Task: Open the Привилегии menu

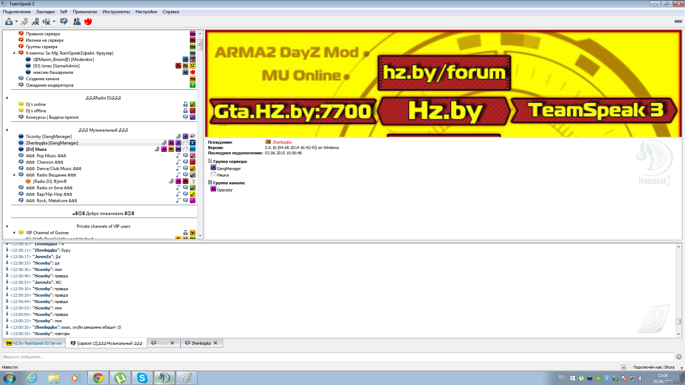Action: (85, 12)
